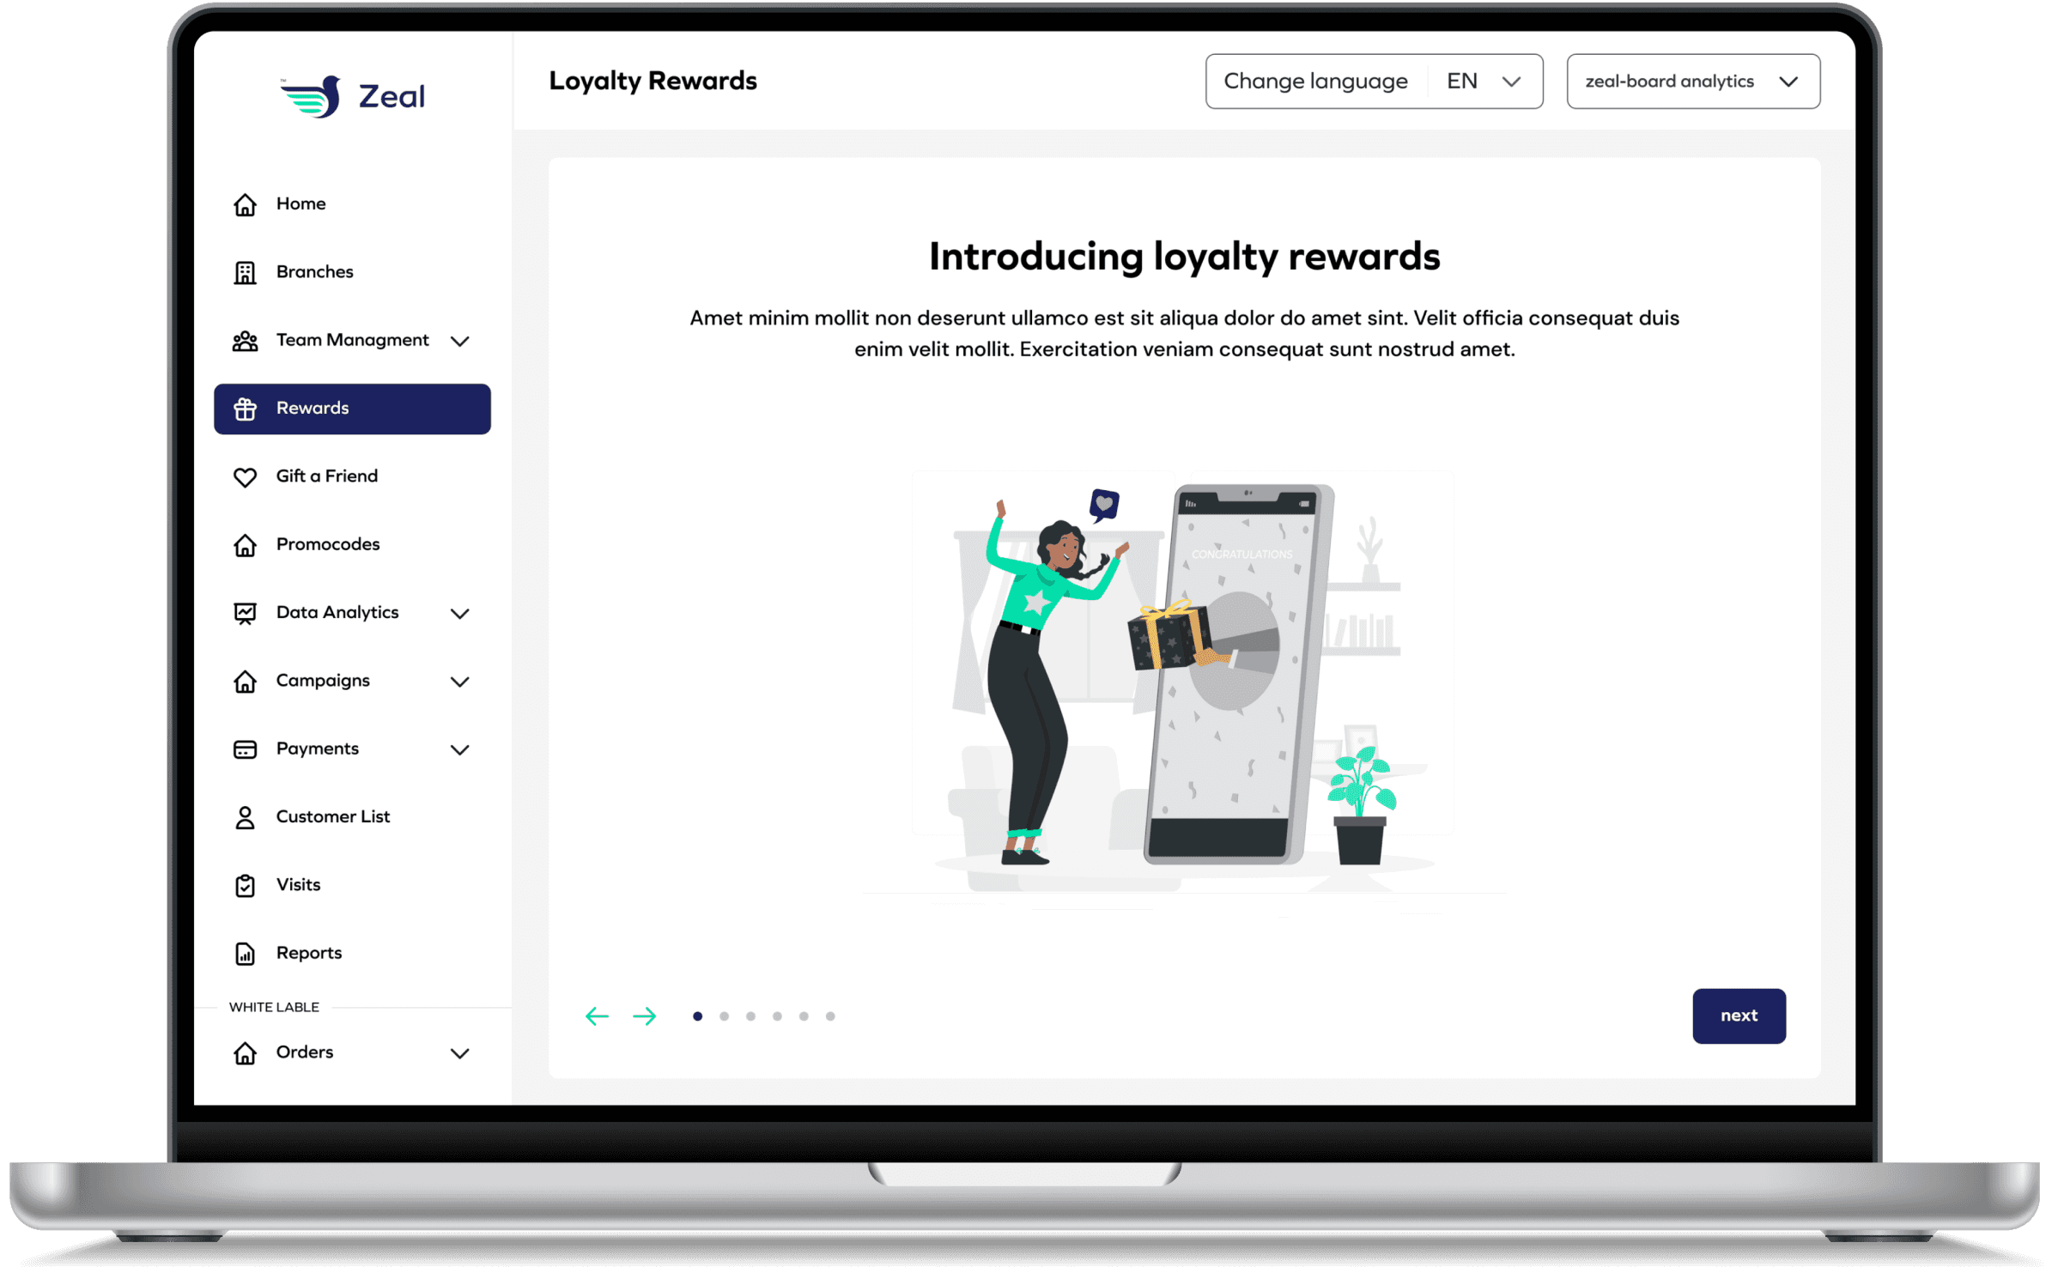Image resolution: width=2064 pixels, height=1267 pixels.
Task: Click the Branches icon
Action: (x=245, y=273)
